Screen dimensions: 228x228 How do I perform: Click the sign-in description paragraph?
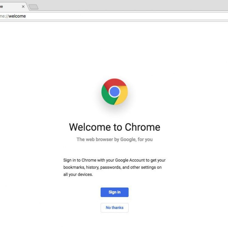[115, 167]
